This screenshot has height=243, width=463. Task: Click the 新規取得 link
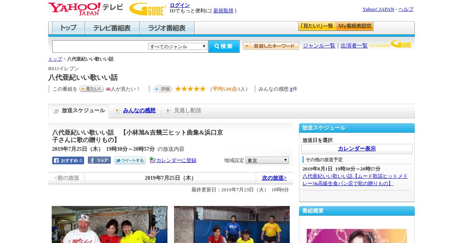pyautogui.click(x=223, y=11)
